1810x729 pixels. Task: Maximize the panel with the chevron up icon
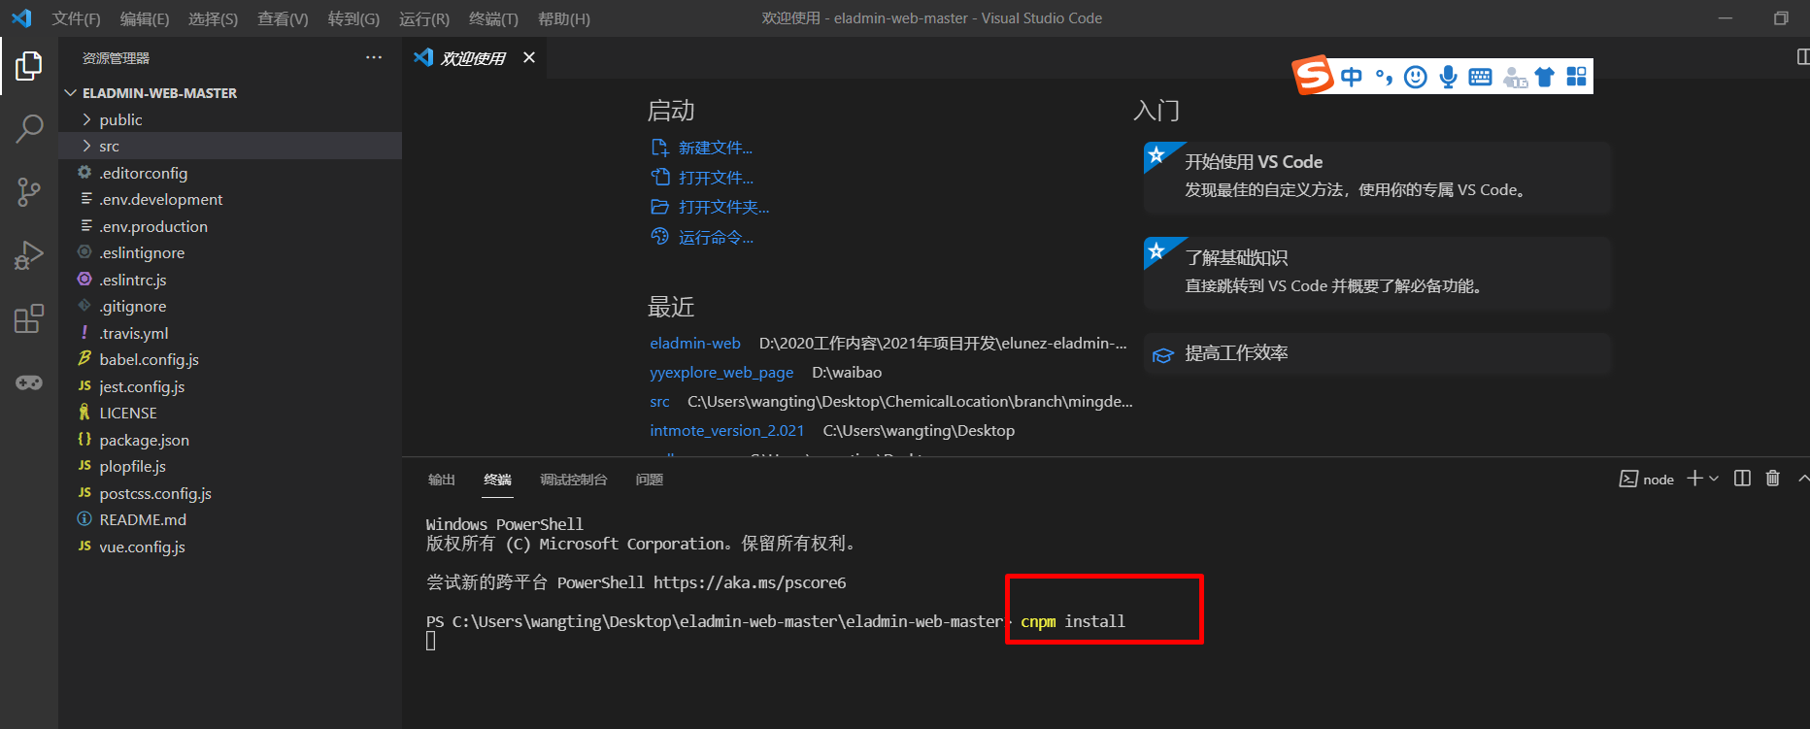[x=1803, y=479]
